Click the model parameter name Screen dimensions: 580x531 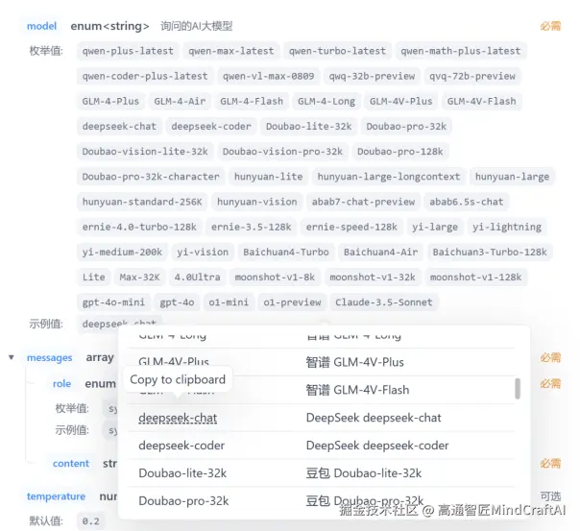tap(42, 26)
